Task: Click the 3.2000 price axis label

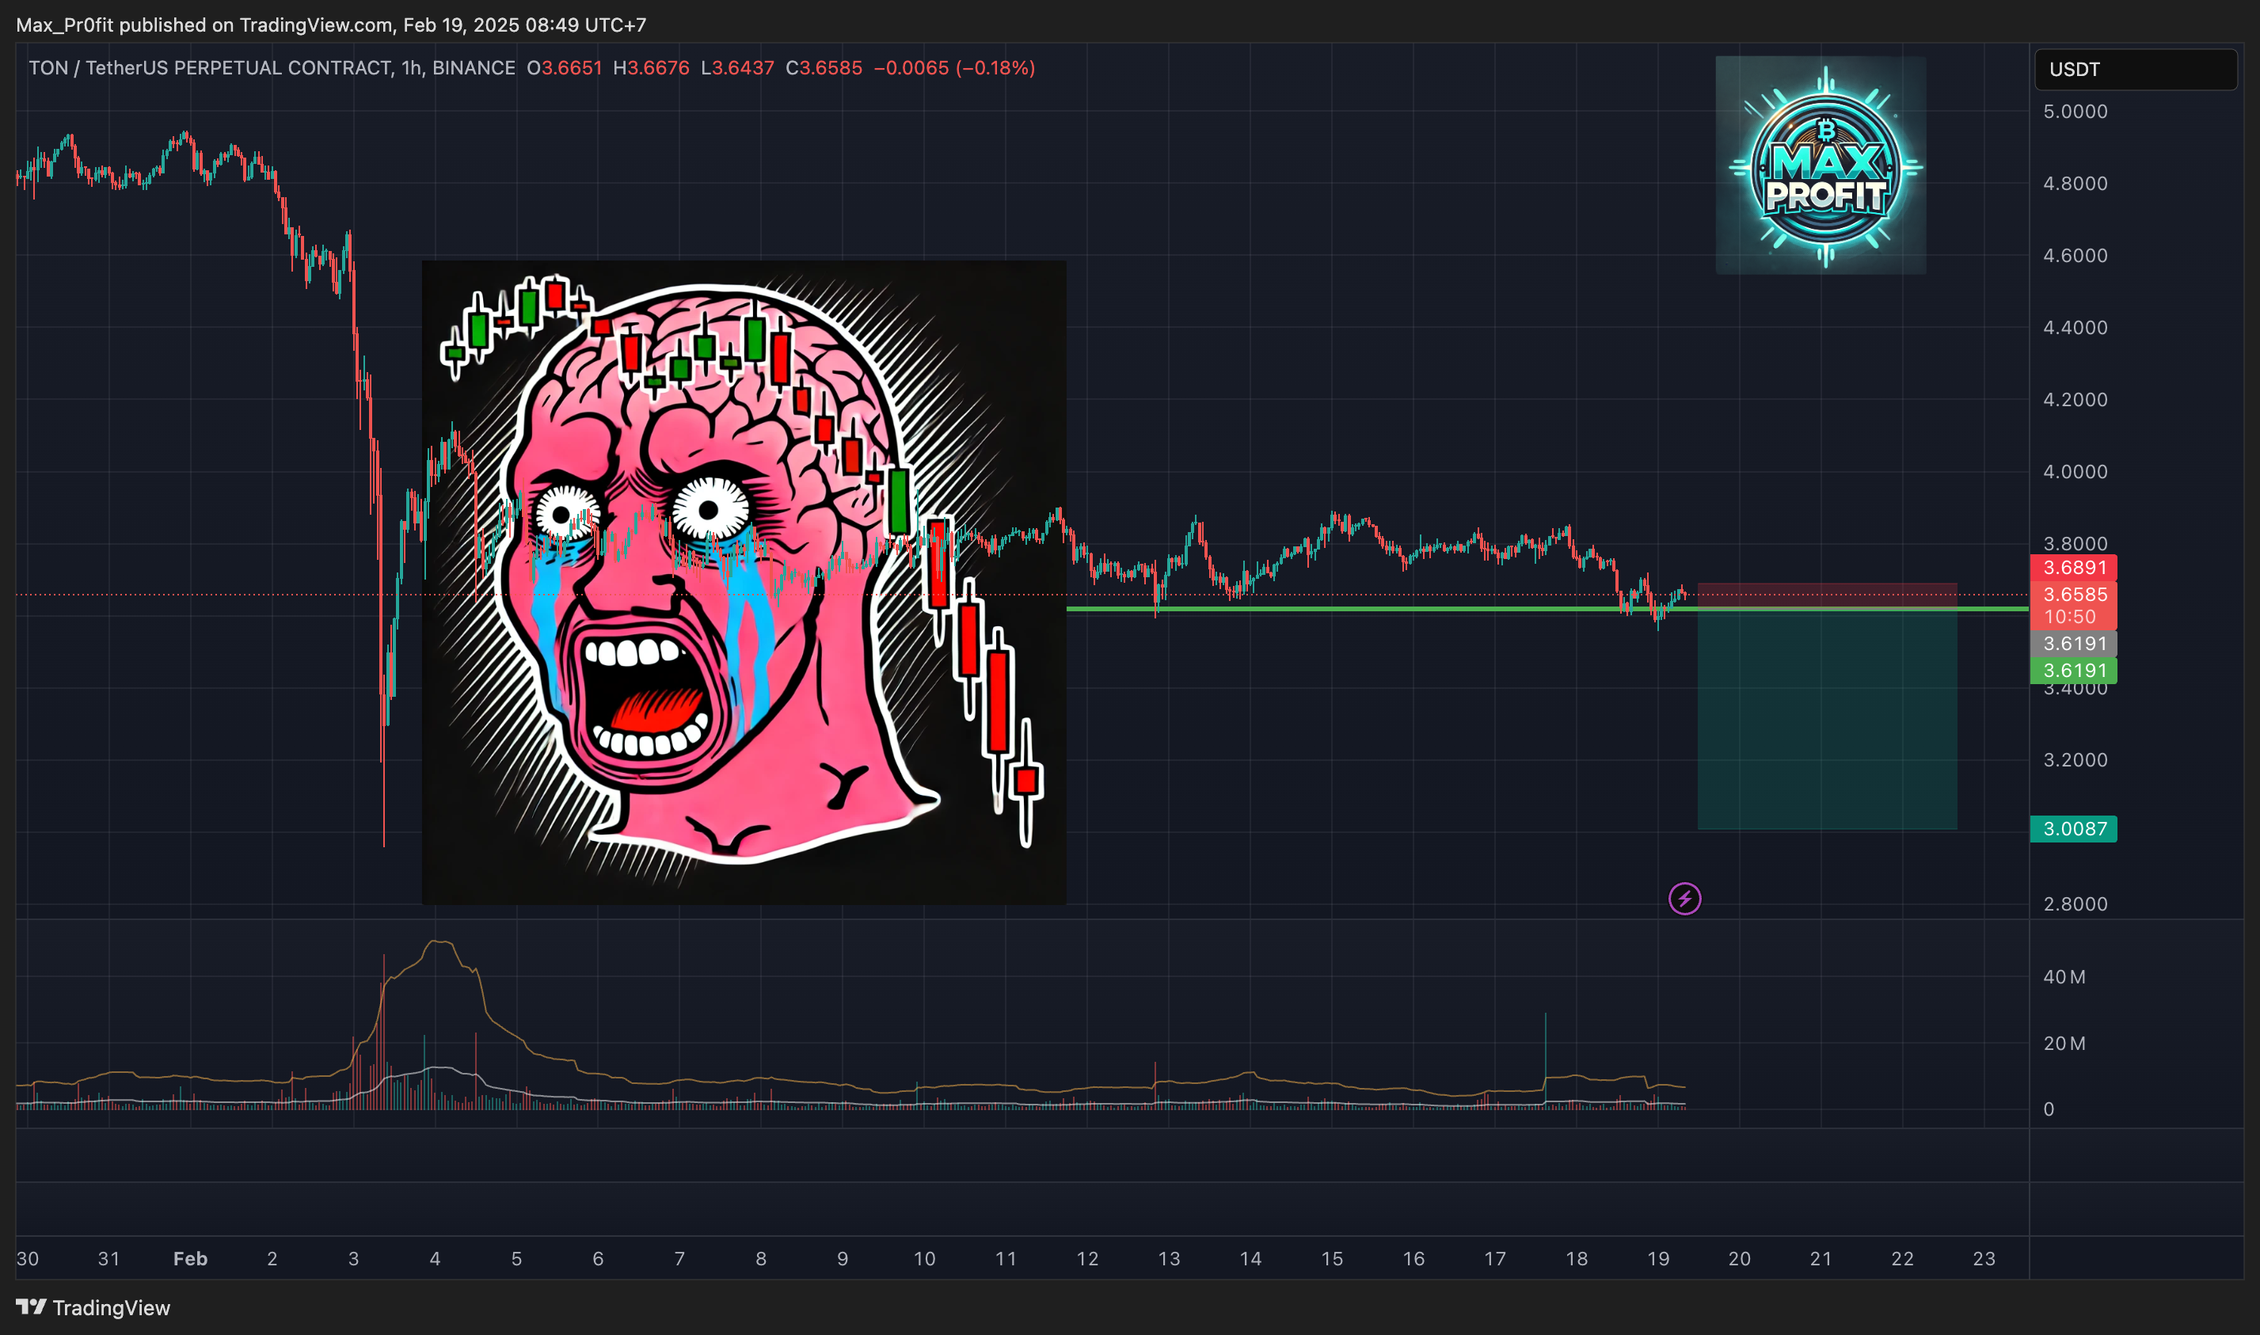Action: (x=2075, y=760)
